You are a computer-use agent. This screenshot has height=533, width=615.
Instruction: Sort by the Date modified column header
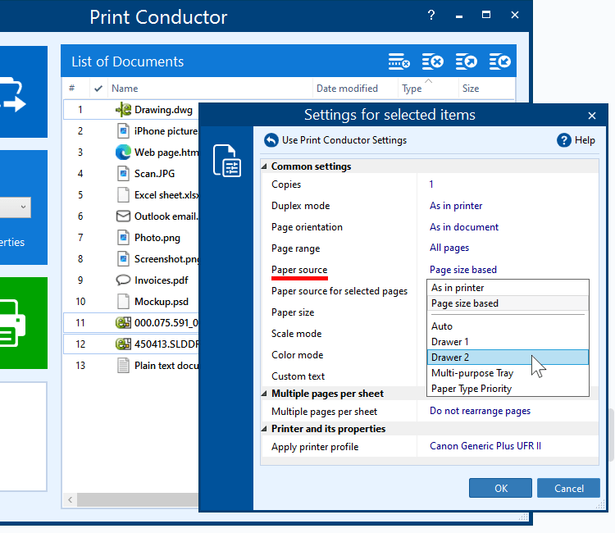347,89
